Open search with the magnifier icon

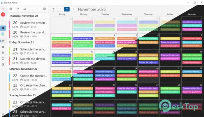[x=18, y=9]
